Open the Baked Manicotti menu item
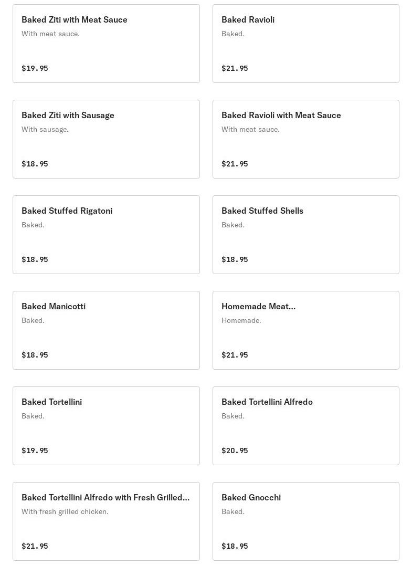The width and height of the screenshot is (412, 576). [x=106, y=330]
